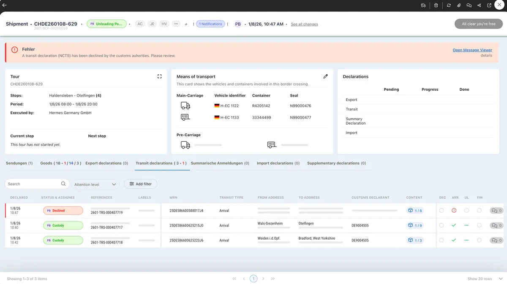Expand the Tour card to fullscreen
507x284 pixels.
[x=159, y=76]
